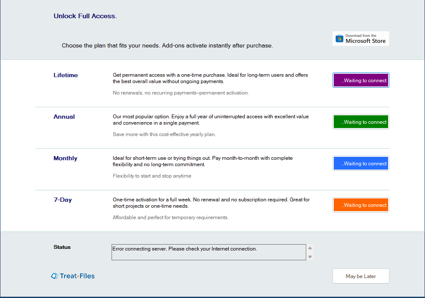Open the Microsoft Store download badge
425x298 pixels.
361,39
